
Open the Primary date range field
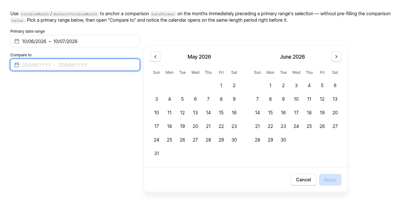tap(75, 41)
